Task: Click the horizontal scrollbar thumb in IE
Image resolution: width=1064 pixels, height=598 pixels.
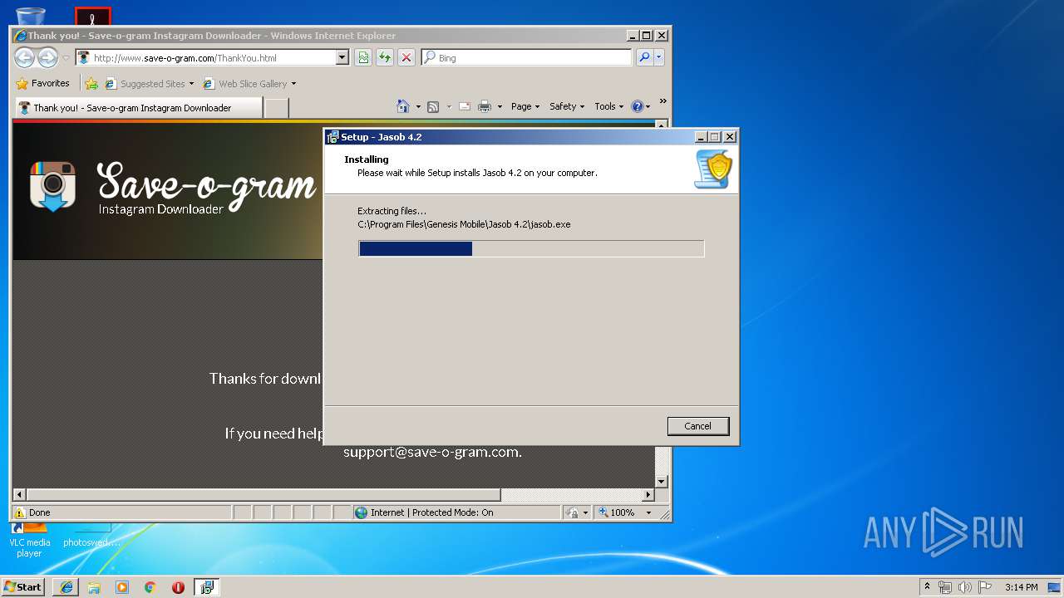Action: pyautogui.click(x=264, y=494)
